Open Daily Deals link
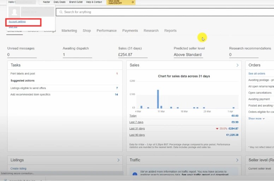The width and height of the screenshot is (274, 181). click(x=60, y=2)
